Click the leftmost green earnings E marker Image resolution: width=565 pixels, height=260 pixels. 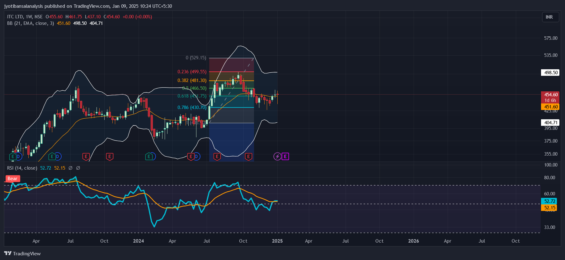tap(12, 157)
